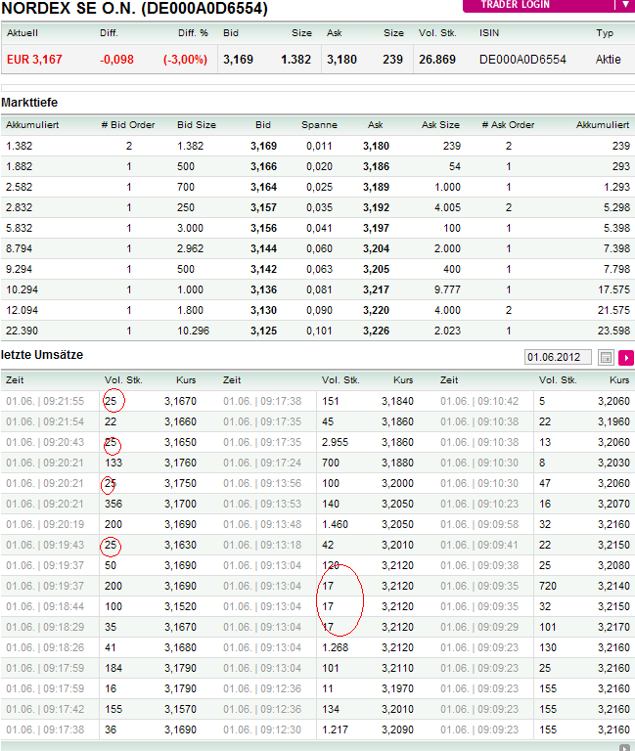Click the volume 133 at price 3,1760
The image size is (635, 751).
(x=113, y=464)
